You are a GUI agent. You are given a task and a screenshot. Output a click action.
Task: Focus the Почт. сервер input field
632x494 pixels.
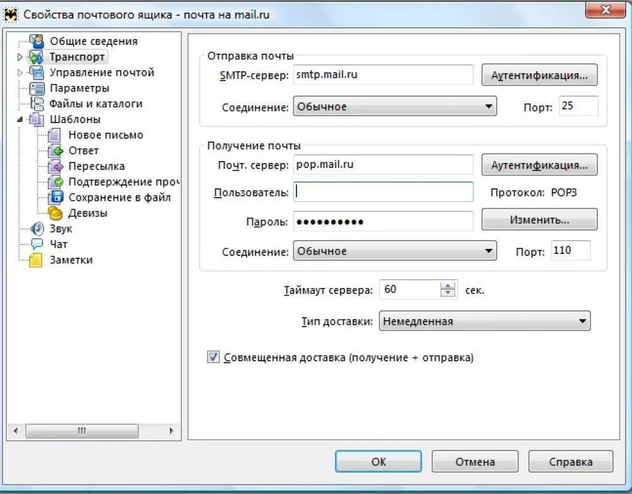[x=383, y=165]
